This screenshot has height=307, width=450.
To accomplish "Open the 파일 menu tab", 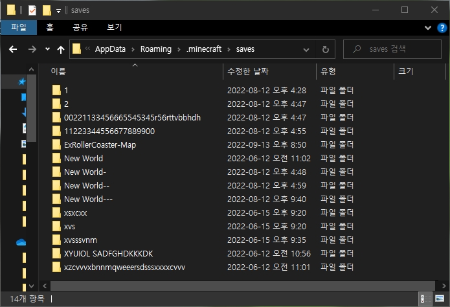I will (x=19, y=28).
